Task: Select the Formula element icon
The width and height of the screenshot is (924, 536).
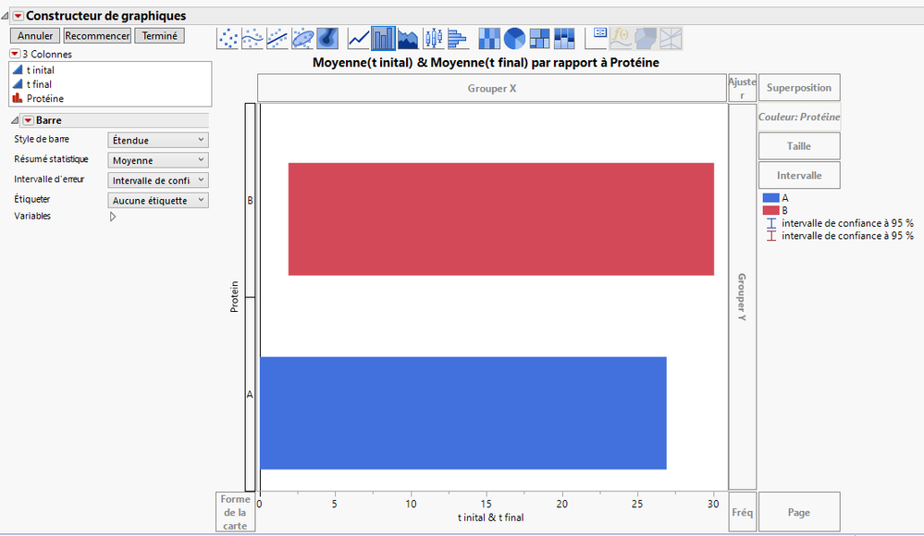Action: 621,39
